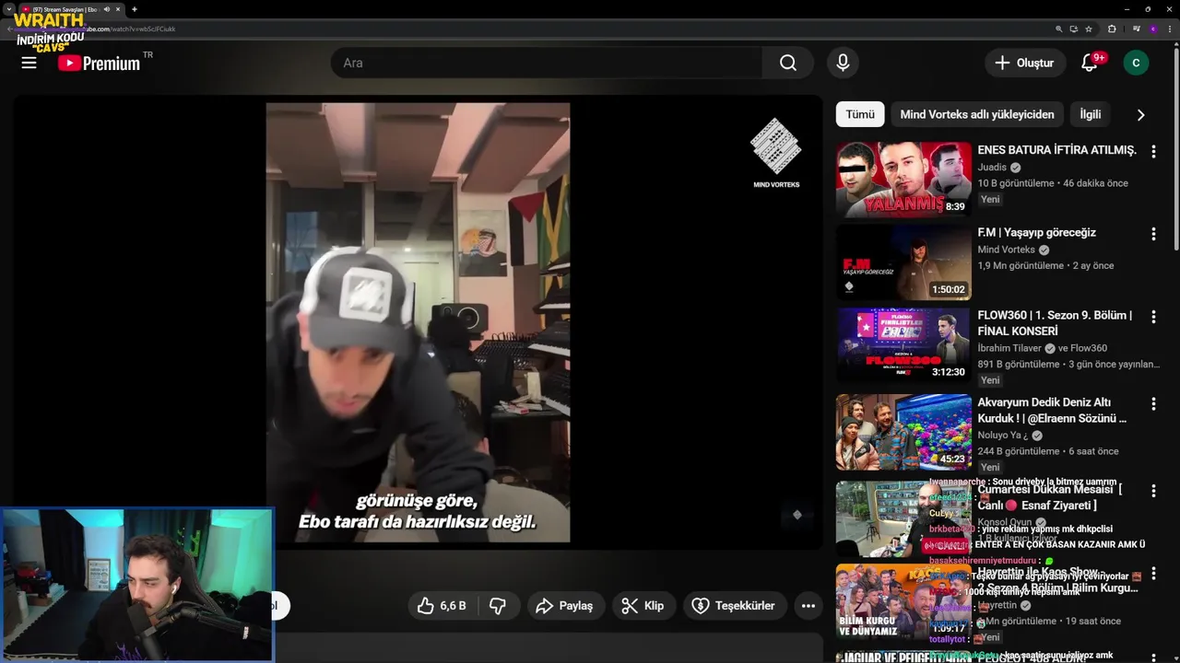Screen dimensions: 1180x663
Task: Click the F.M | Yaşayıp göreceğiz title
Action: point(1037,232)
